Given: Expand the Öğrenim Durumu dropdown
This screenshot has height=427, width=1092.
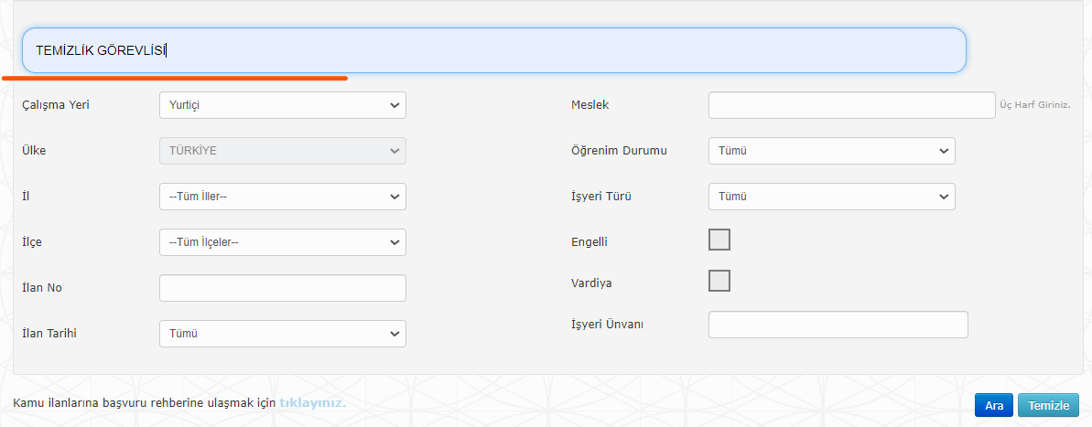Looking at the screenshot, I should point(831,151).
